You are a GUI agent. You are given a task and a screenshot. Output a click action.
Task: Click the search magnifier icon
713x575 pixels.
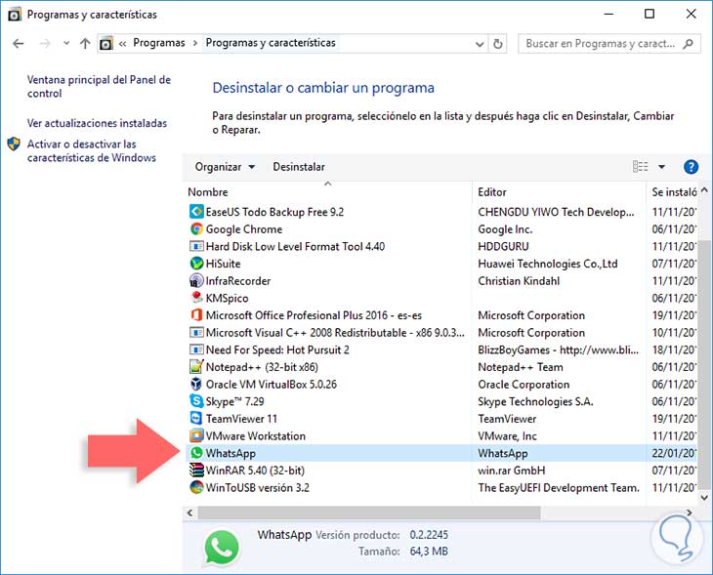tap(689, 44)
